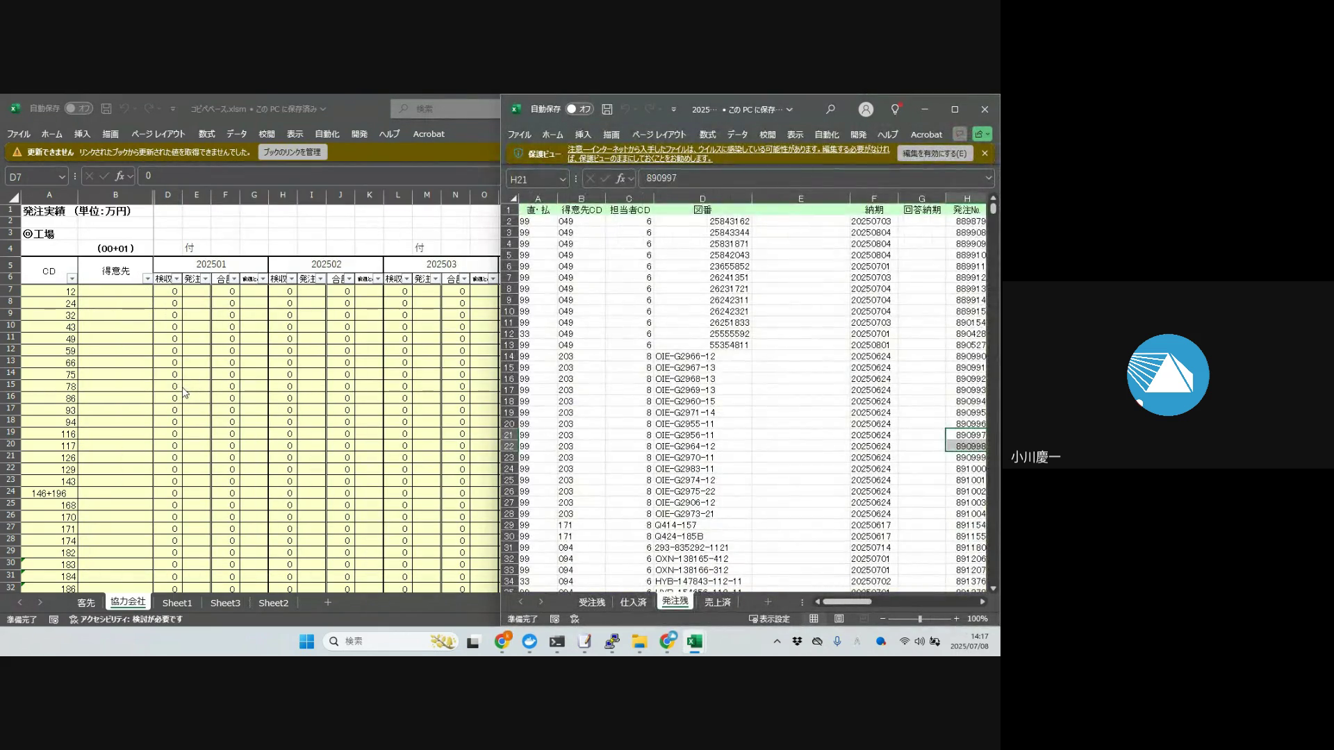
Task: Switch to page layout view icon
Action: [x=839, y=619]
